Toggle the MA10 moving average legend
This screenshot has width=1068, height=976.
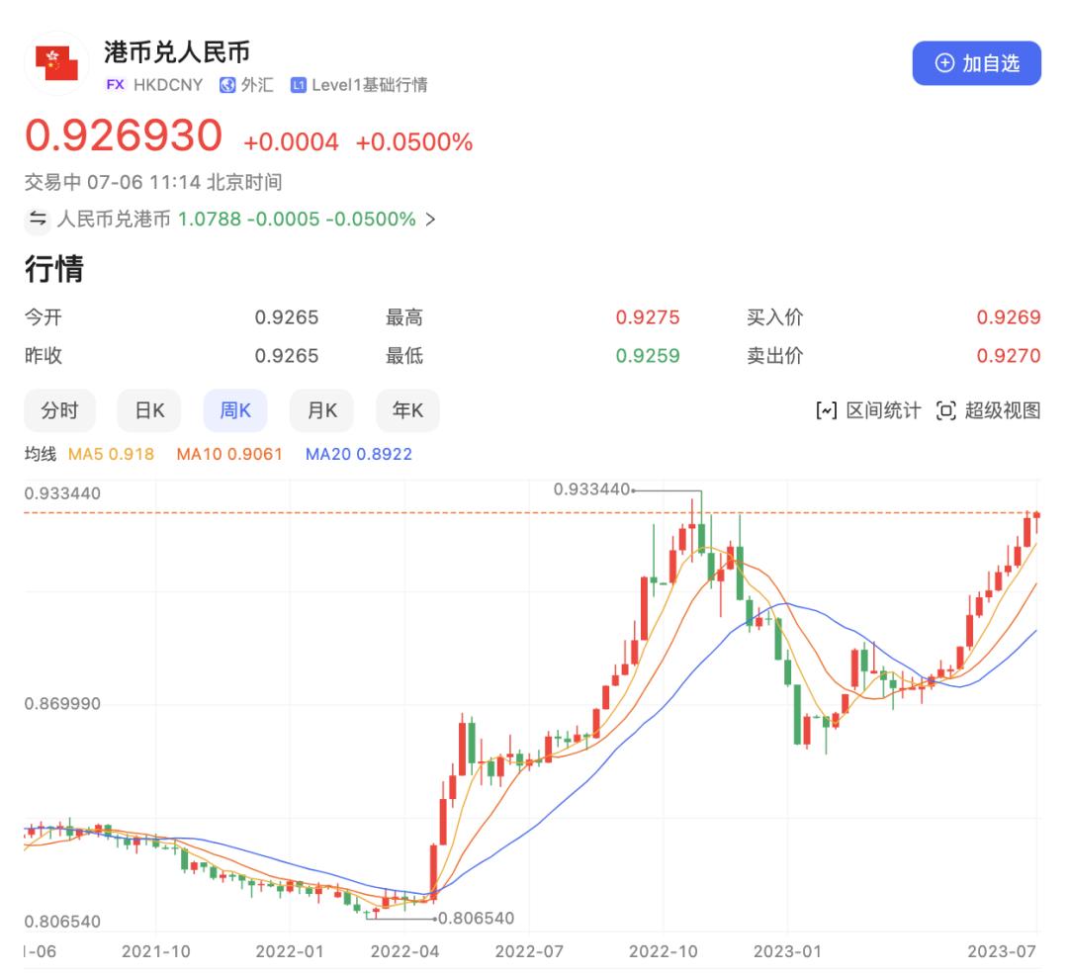tap(229, 454)
